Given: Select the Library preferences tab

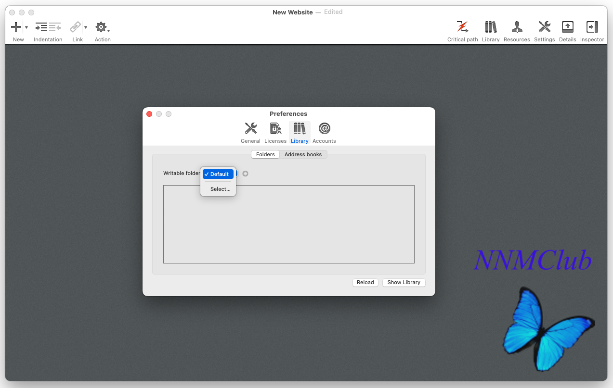Looking at the screenshot, I should coord(300,133).
